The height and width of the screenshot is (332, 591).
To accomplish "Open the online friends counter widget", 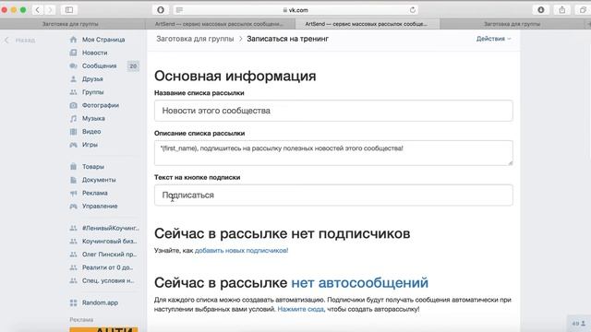I will pyautogui.click(x=579, y=324).
